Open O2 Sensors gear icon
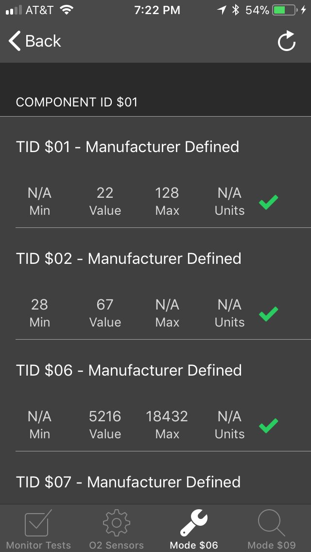This screenshot has width=311, height=552. coord(117,523)
